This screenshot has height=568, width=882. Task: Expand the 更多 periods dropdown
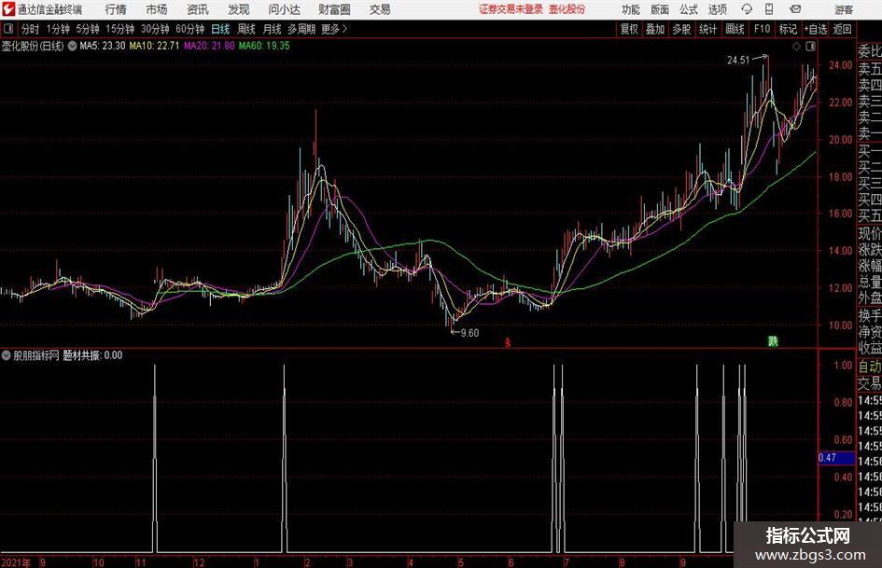coord(335,29)
